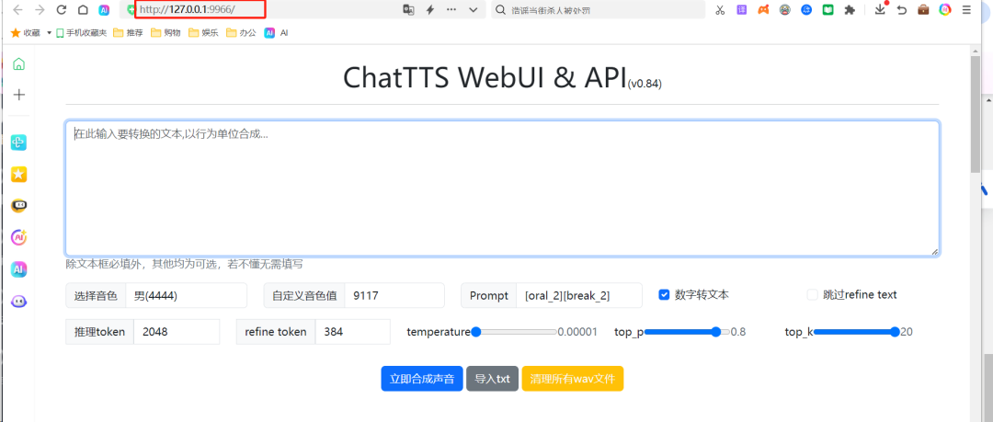Open the yellow robot face sidebar icon

tap(19, 205)
